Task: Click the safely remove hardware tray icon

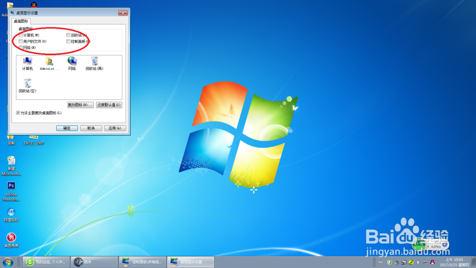Action: tap(397, 262)
